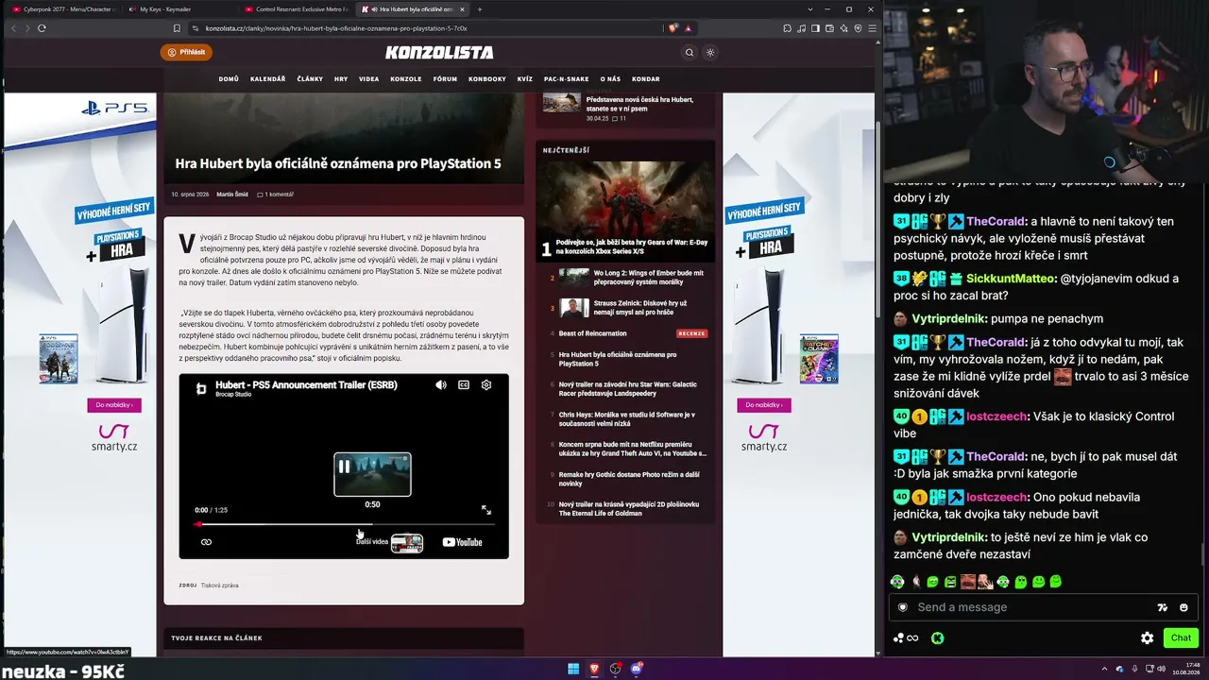Open Windows Start menu
Viewport: 1209px width, 680px height.
[573, 669]
